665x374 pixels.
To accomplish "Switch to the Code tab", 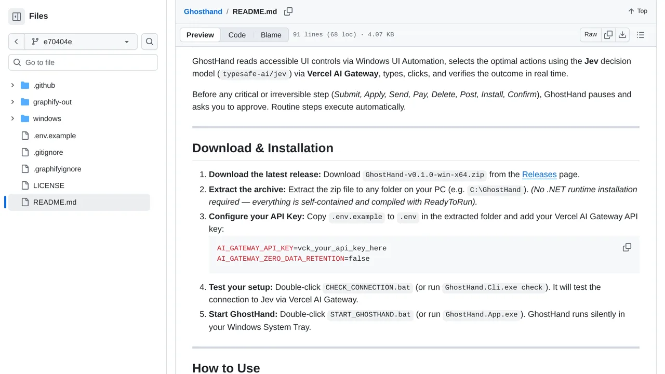I will 237,35.
